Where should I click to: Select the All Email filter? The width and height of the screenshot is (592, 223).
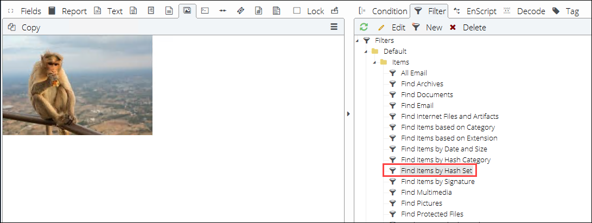[414, 73]
